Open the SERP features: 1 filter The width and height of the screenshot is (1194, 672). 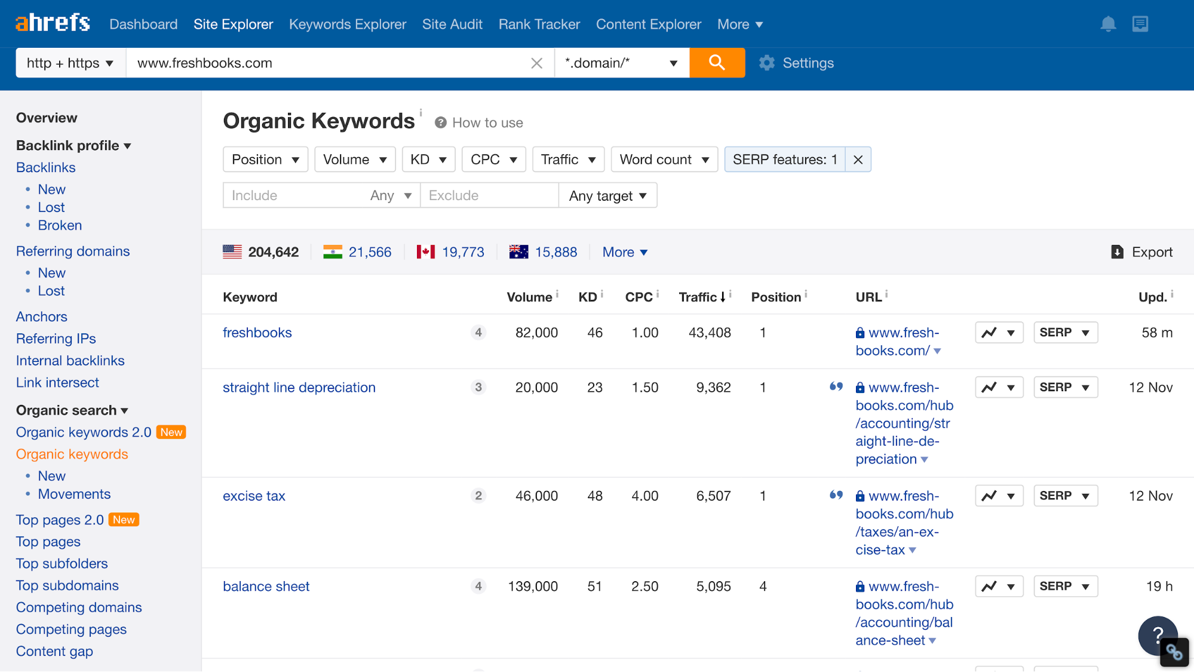[x=785, y=159]
